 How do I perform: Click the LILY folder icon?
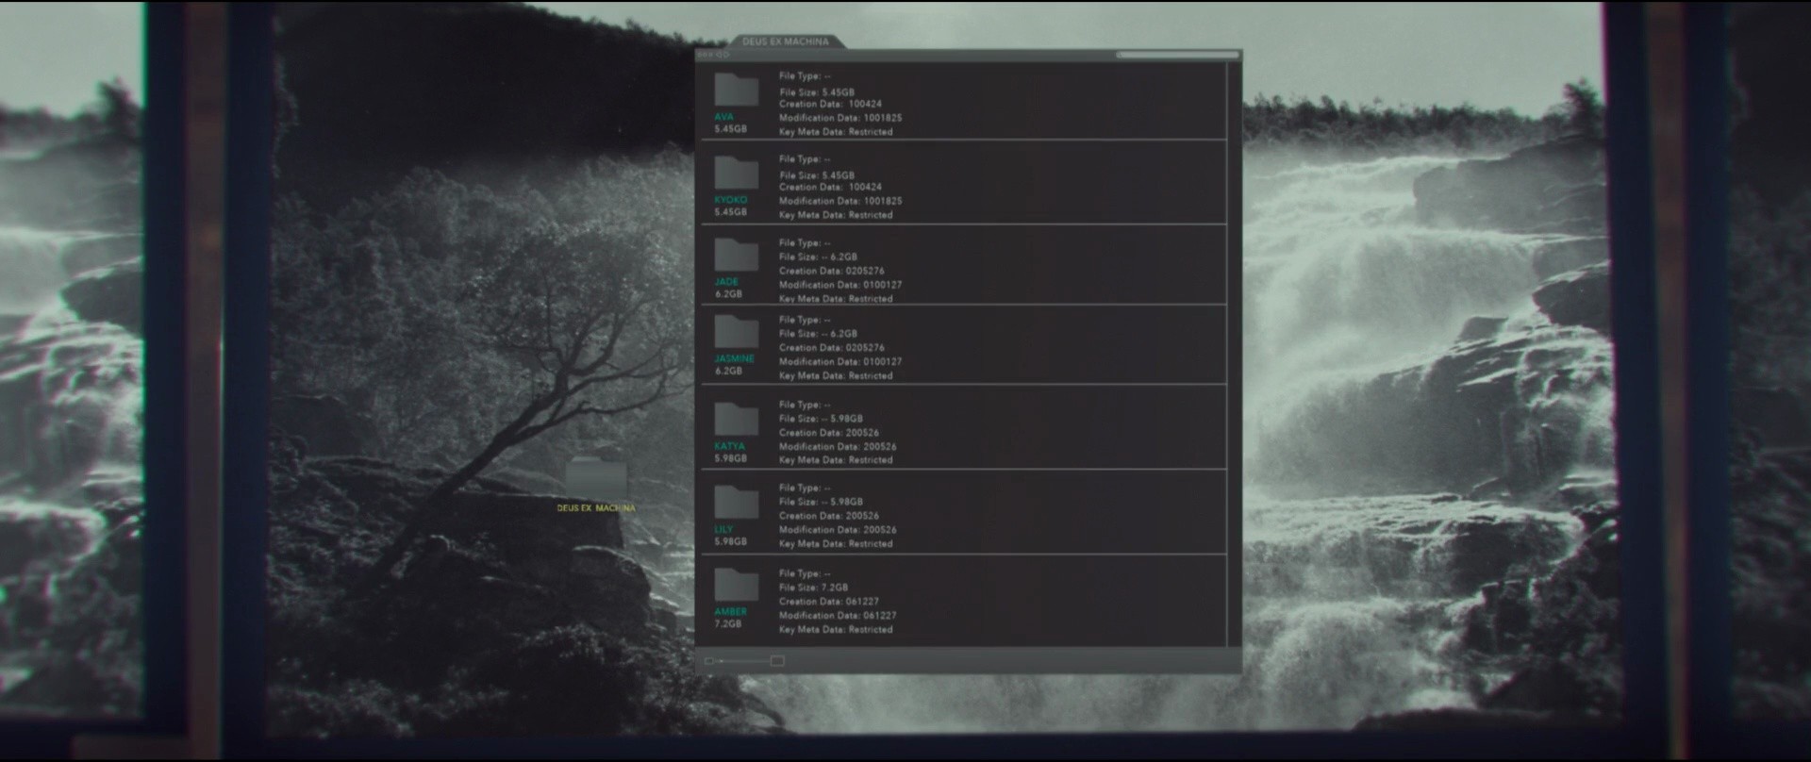pyautogui.click(x=736, y=503)
